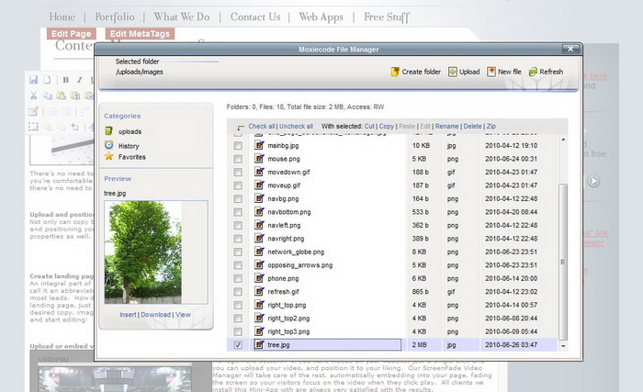
Task: Click the Check all link
Action: pos(261,126)
